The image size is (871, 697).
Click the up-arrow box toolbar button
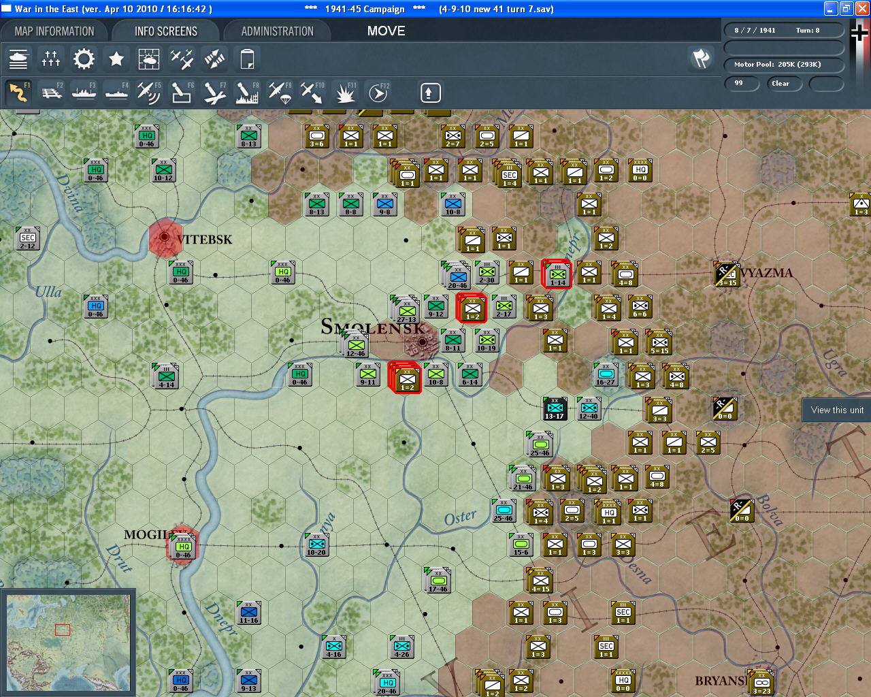[x=430, y=93]
